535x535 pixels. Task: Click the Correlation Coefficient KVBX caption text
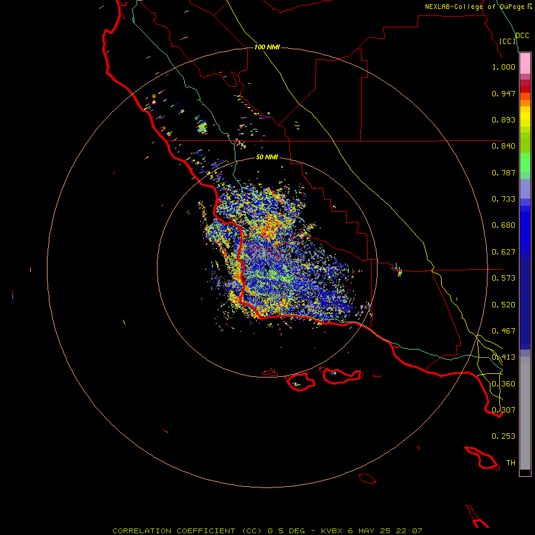pyautogui.click(x=267, y=531)
